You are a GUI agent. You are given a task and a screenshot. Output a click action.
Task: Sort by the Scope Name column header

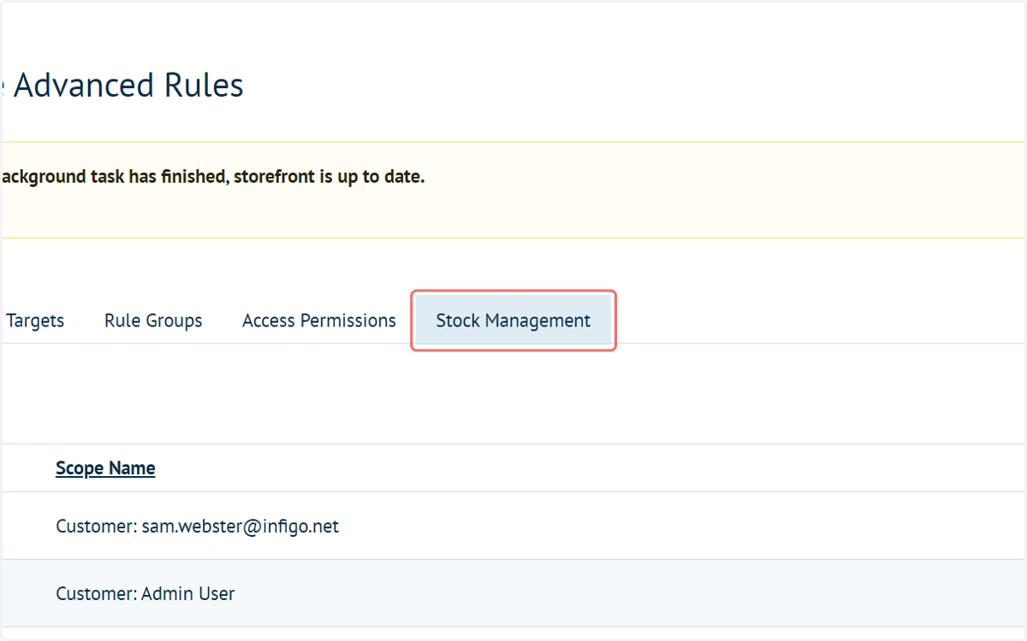click(x=105, y=468)
